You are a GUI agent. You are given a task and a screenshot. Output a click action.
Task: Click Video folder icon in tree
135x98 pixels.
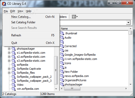(x=14, y=85)
